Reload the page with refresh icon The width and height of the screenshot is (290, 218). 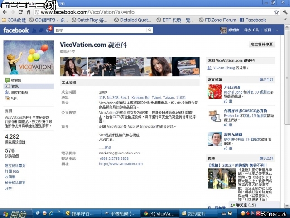point(20,12)
